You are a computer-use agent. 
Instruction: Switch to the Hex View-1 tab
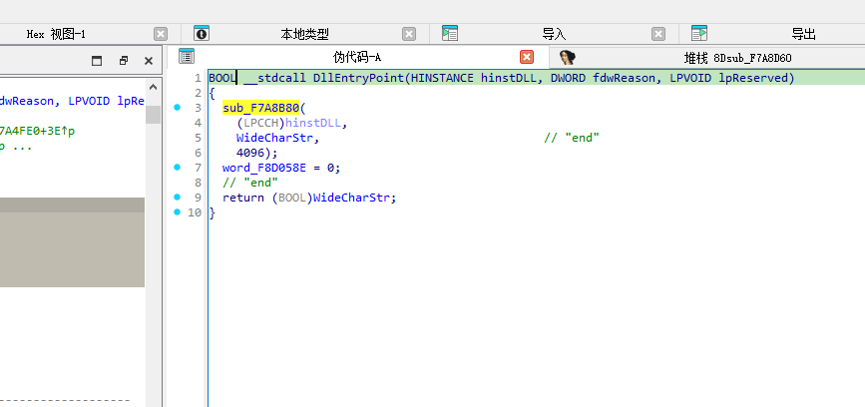pyautogui.click(x=56, y=34)
